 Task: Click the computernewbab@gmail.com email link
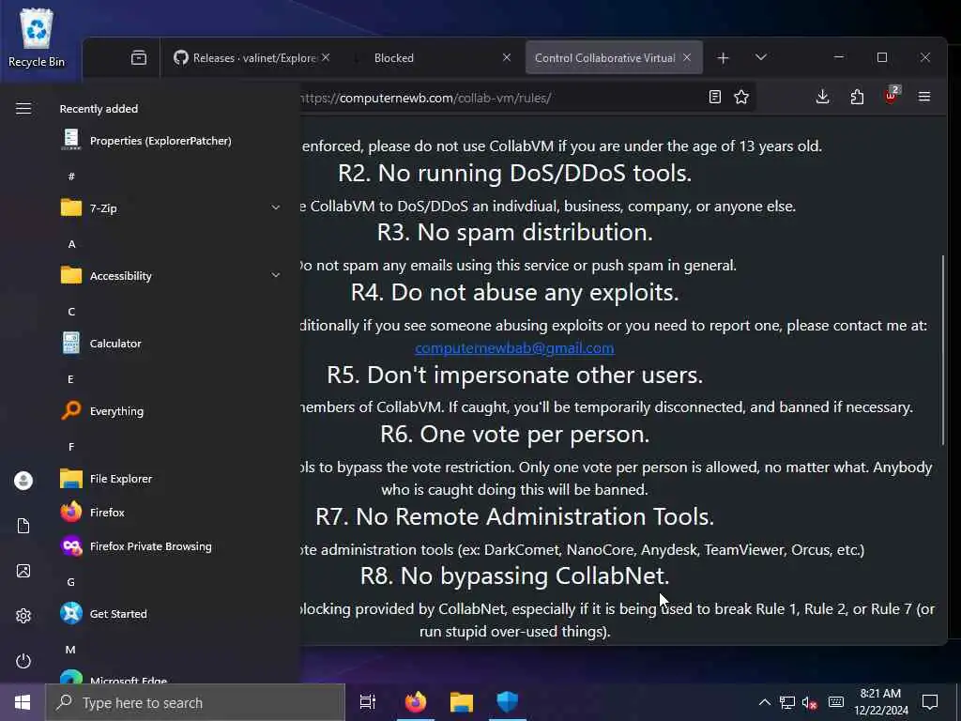click(x=514, y=347)
